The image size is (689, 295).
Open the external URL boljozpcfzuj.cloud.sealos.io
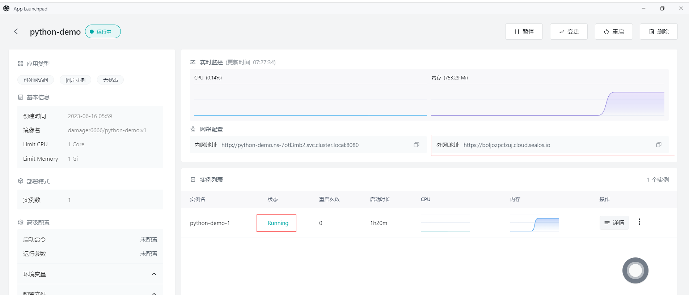pyautogui.click(x=506, y=145)
